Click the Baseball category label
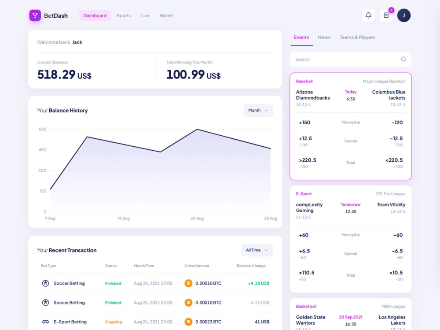 point(304,81)
